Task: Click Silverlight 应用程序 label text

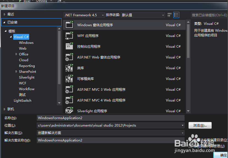Action: tap(92, 111)
